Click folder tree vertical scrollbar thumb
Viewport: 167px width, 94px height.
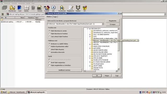pyautogui.click(x=118, y=42)
